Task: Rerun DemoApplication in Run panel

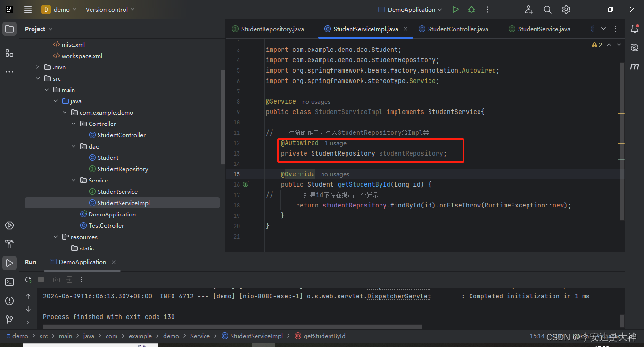Action: click(x=29, y=280)
